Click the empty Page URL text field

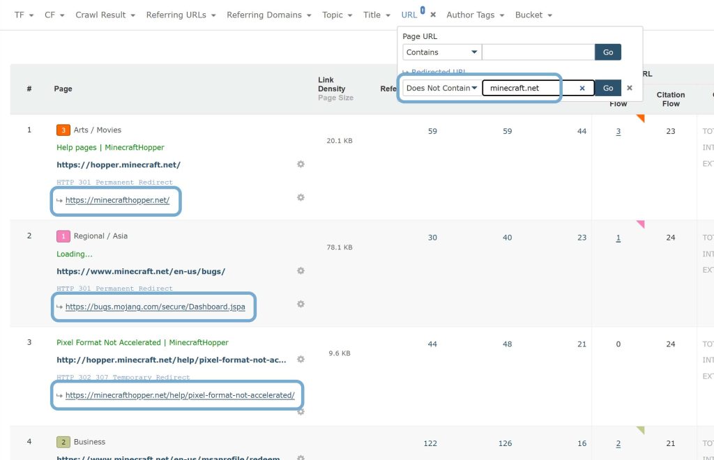pos(538,52)
